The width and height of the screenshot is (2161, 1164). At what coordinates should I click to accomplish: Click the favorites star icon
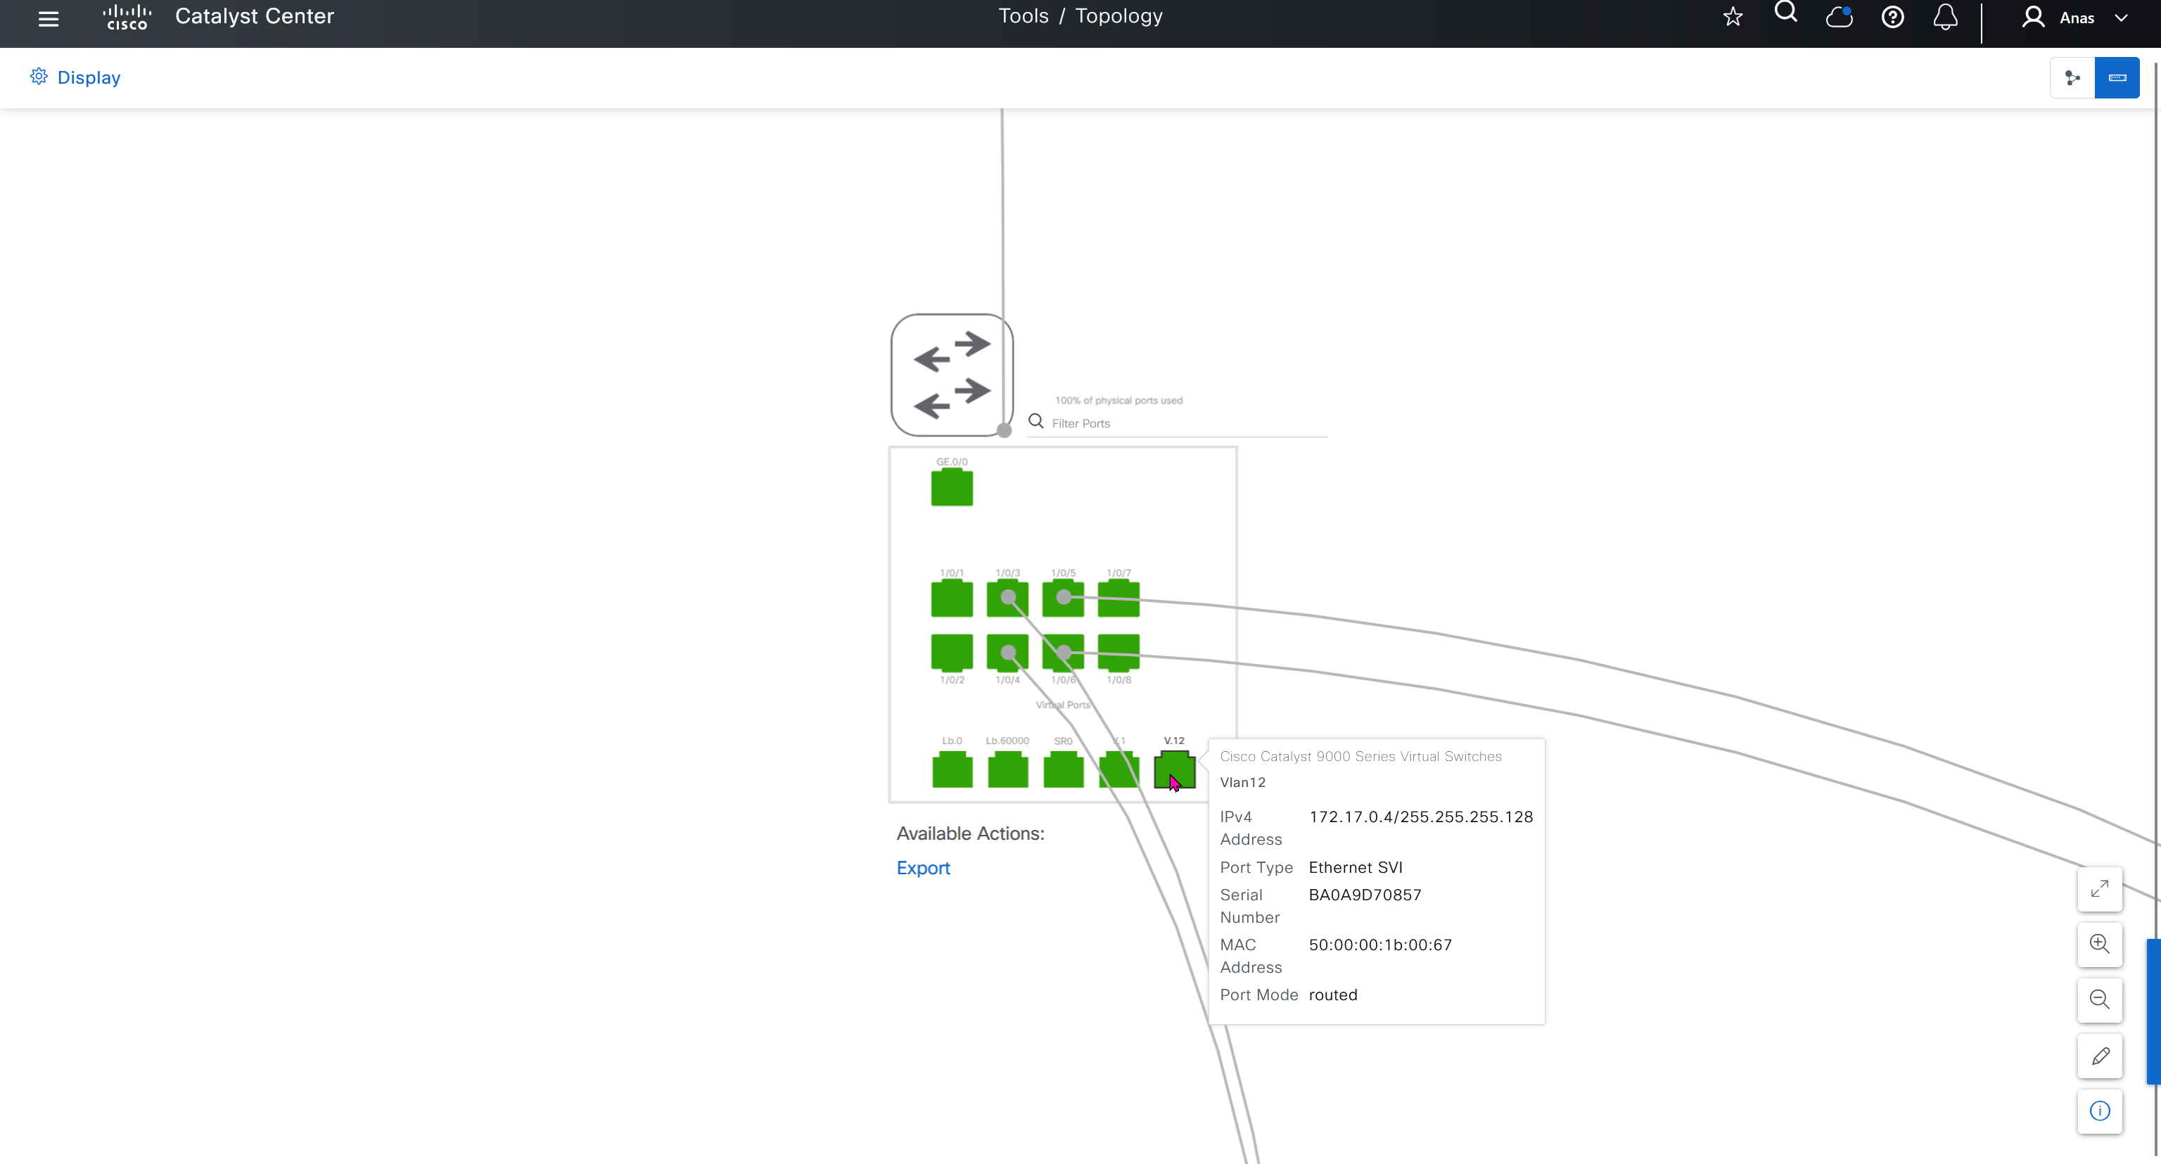1733,18
